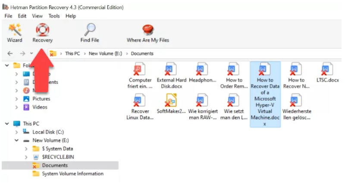
Task: Expand the Music tree node
Action: point(16,90)
